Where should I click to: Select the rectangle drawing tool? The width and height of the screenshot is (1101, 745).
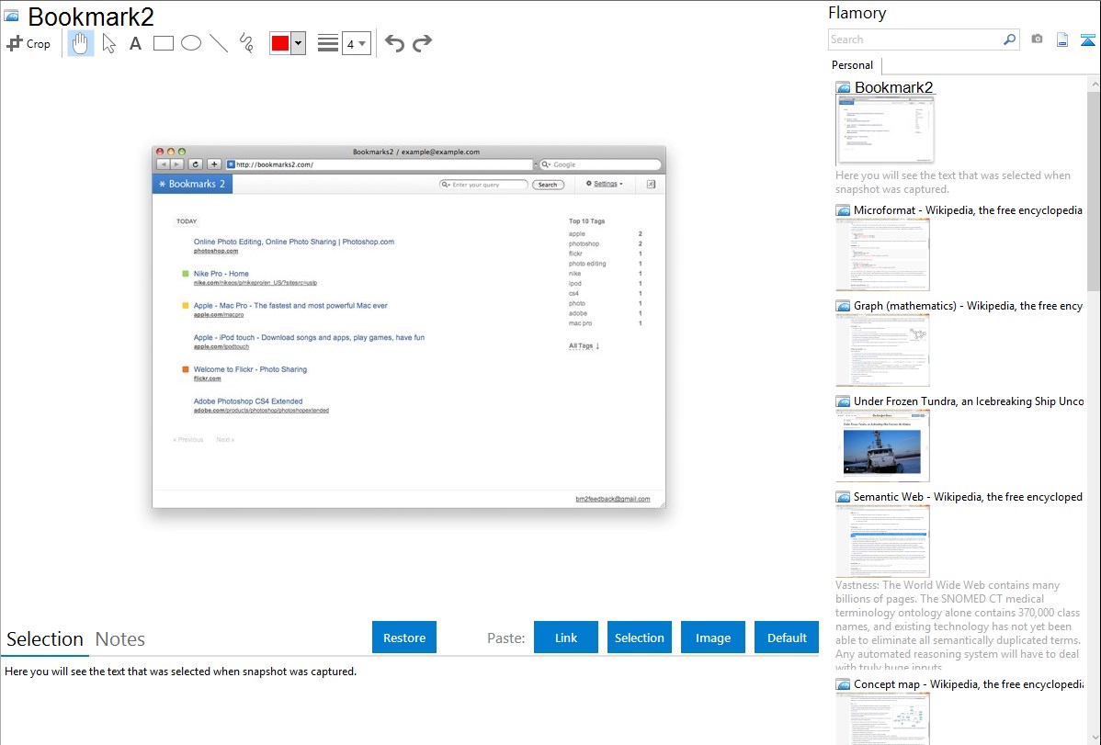tap(163, 43)
